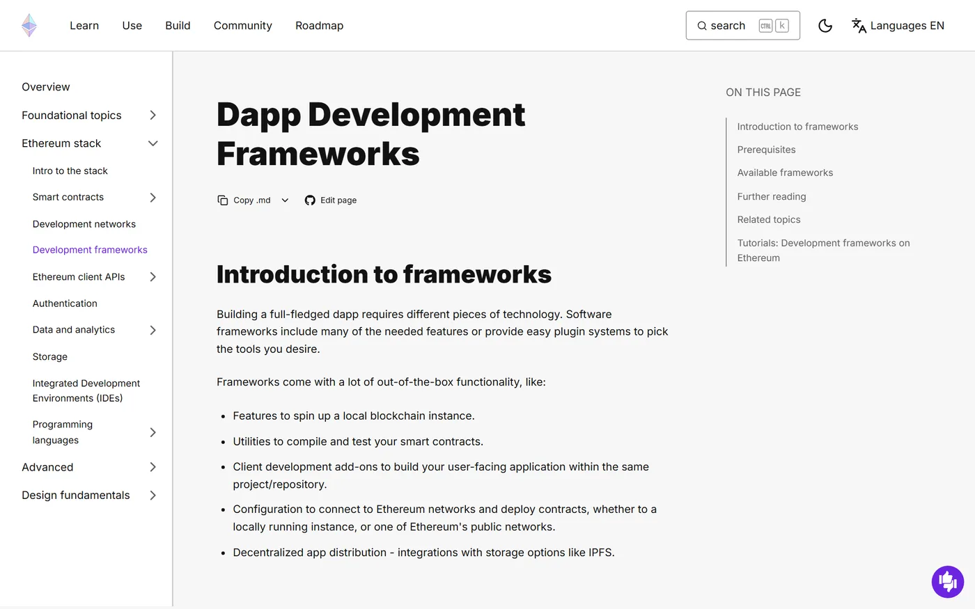The height and width of the screenshot is (609, 975).
Task: Open Advanced in the sidebar
Action: (x=47, y=468)
